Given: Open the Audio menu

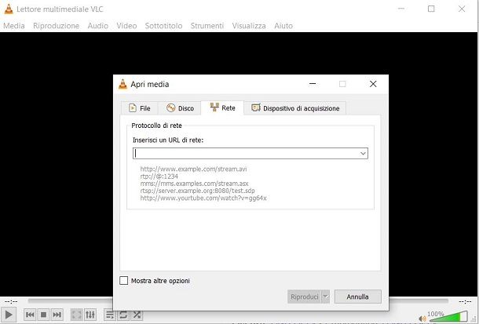Looking at the screenshot, I should coord(97,26).
